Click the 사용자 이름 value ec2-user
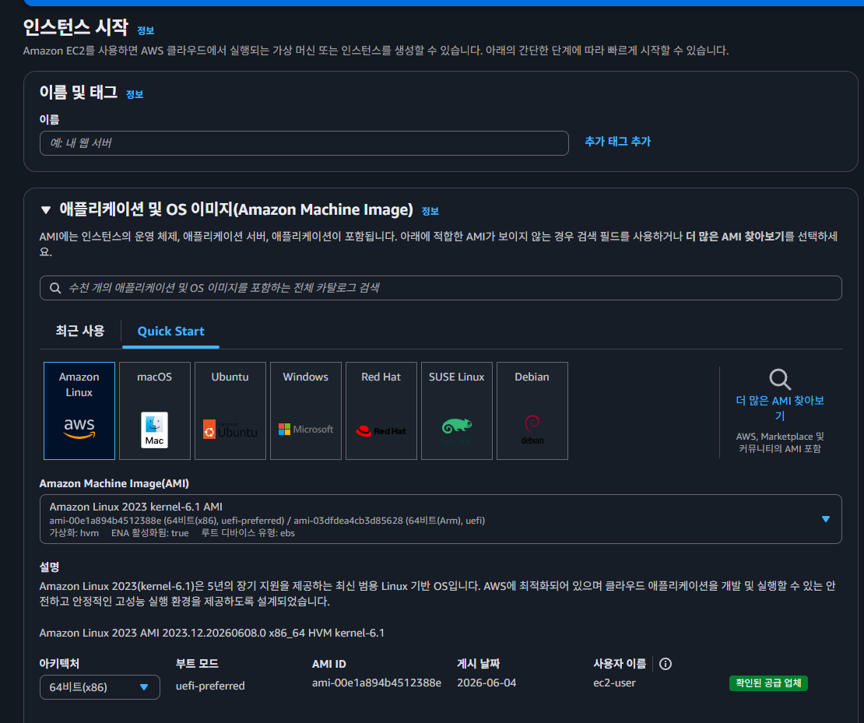This screenshot has width=864, height=723. pos(614,683)
